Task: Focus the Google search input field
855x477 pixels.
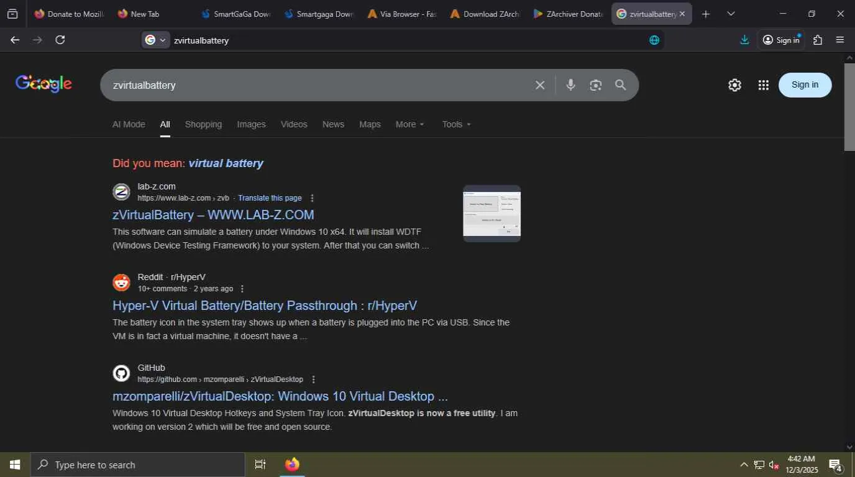Action: 320,85
